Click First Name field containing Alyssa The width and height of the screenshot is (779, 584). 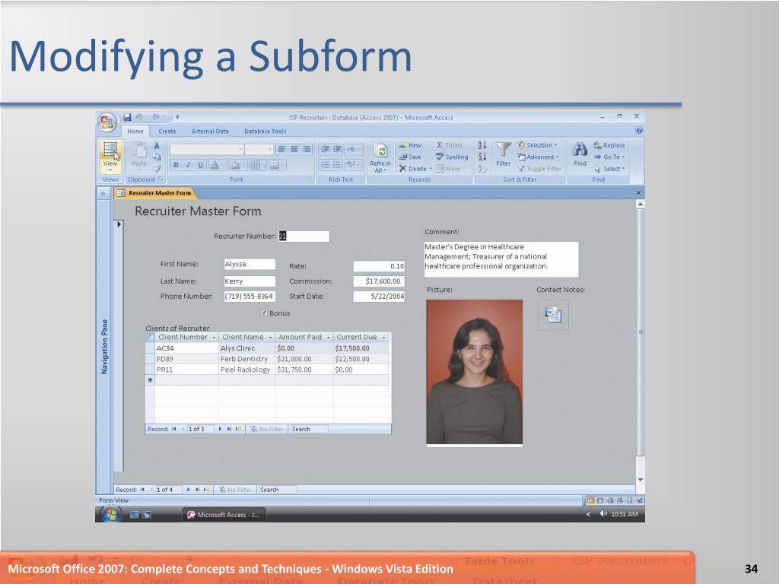click(x=250, y=264)
